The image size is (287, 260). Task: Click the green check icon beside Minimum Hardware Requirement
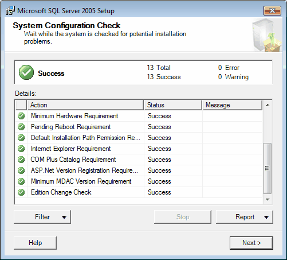pos(21,116)
